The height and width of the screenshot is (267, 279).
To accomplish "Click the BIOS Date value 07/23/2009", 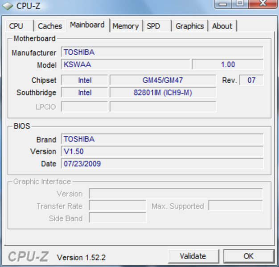I will click(x=162, y=164).
